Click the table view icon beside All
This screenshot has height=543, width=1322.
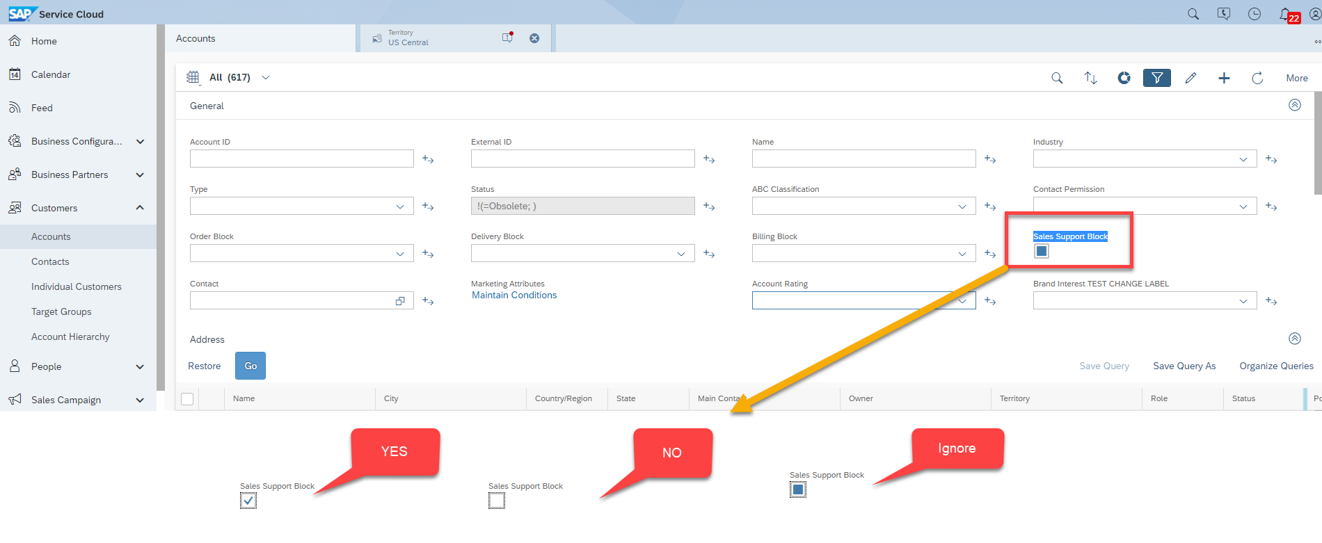193,77
